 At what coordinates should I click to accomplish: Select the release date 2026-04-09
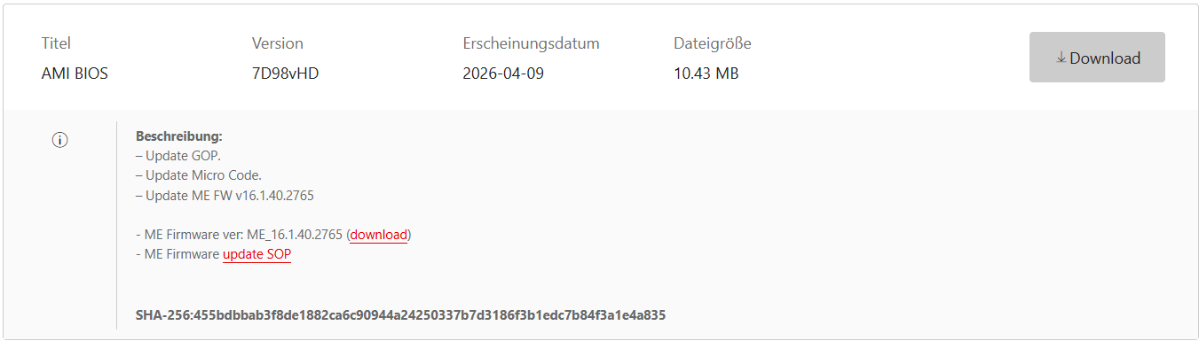(x=503, y=74)
